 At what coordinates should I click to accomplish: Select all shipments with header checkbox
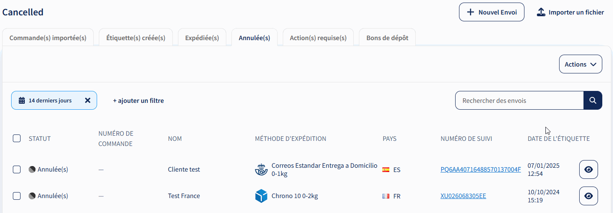point(17,138)
